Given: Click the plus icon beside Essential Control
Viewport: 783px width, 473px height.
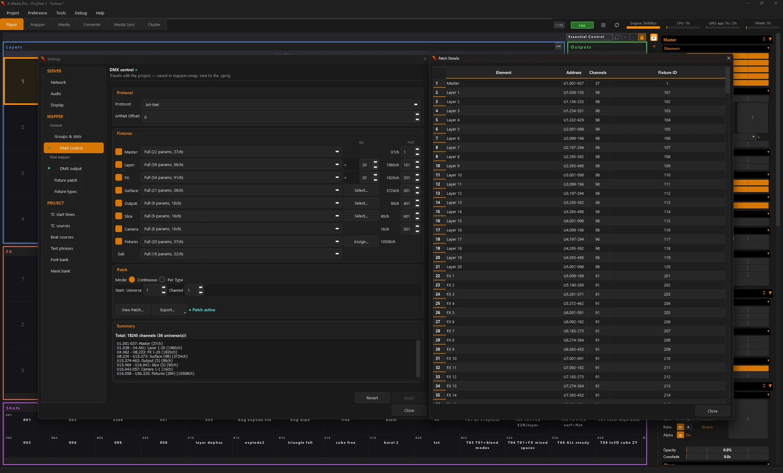Looking at the screenshot, I should [625, 37].
